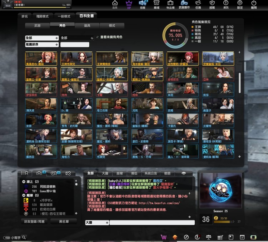Click the 離開 power exit icon
The height and width of the screenshot is (242, 268).
(x=254, y=4)
